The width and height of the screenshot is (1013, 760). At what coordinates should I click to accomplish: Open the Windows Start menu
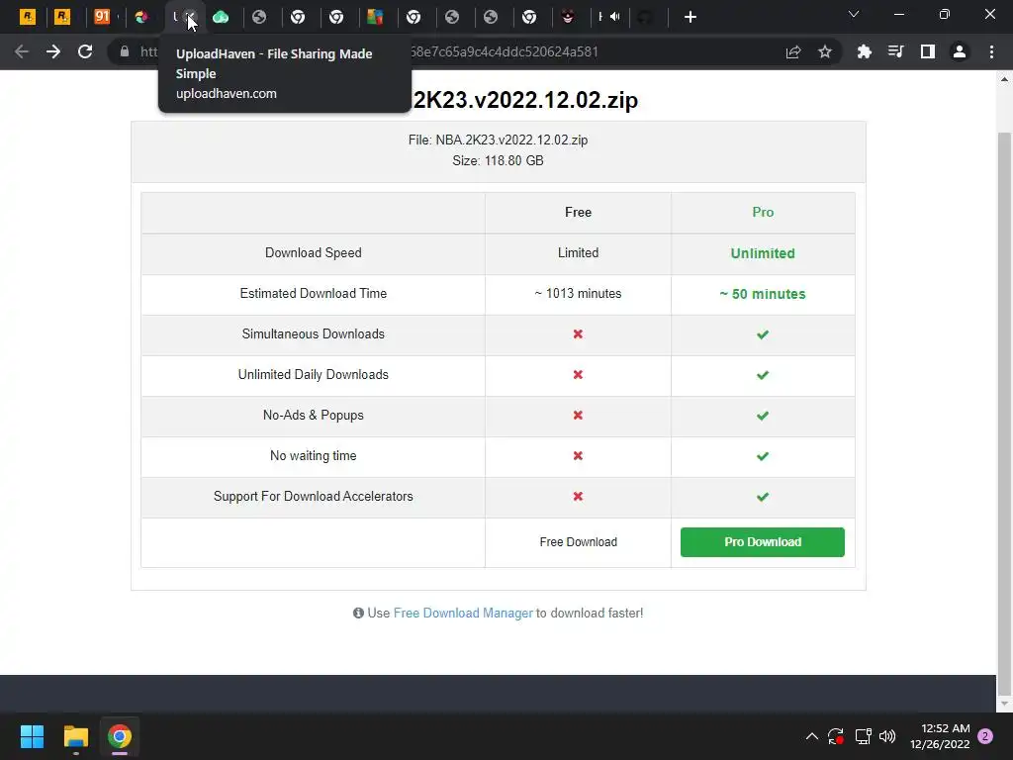[x=32, y=736]
